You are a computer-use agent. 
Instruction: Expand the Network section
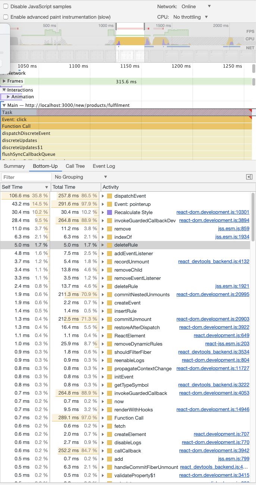(4, 73)
